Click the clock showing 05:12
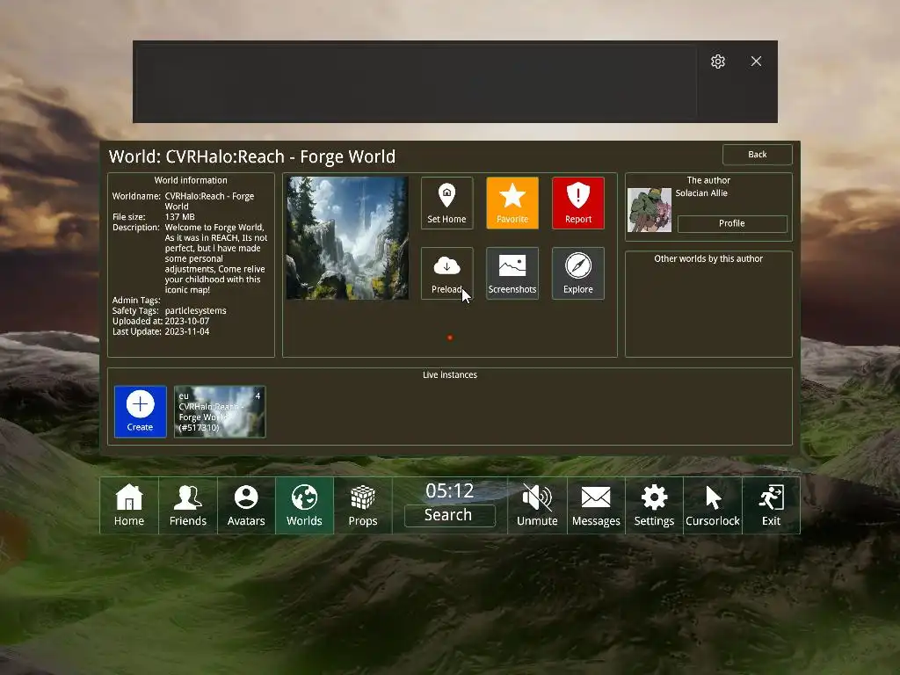Screen dimensions: 900x675 point(449,490)
